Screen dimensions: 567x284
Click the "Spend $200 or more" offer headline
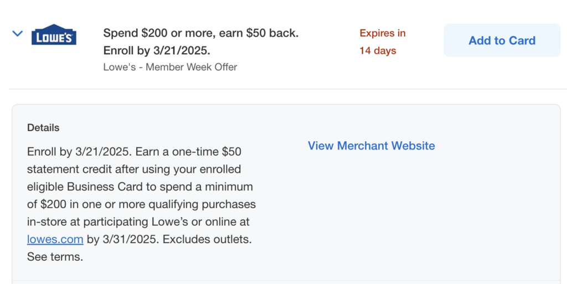[x=200, y=33]
